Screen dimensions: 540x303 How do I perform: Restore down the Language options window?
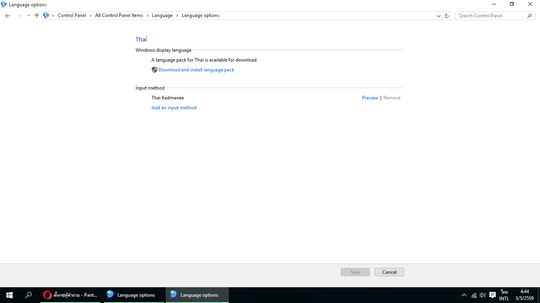click(512, 4)
